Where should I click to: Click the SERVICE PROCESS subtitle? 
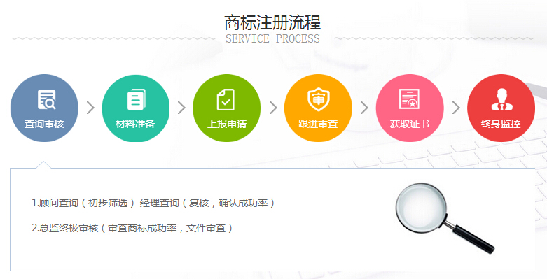pos(272,38)
